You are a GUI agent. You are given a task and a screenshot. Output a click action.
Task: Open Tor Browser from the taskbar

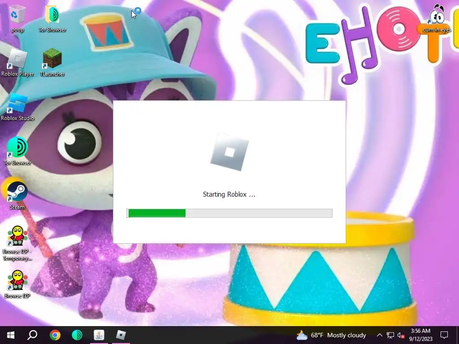77,335
